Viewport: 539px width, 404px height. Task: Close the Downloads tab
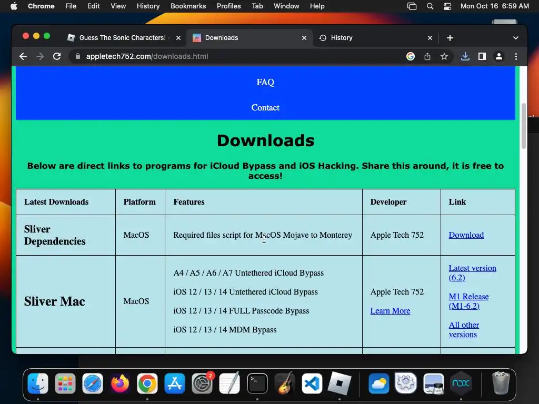tap(304, 38)
